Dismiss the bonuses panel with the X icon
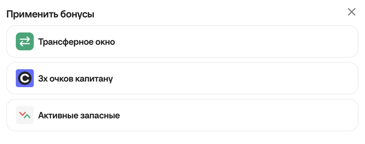This screenshot has height=144, width=365. [x=351, y=12]
